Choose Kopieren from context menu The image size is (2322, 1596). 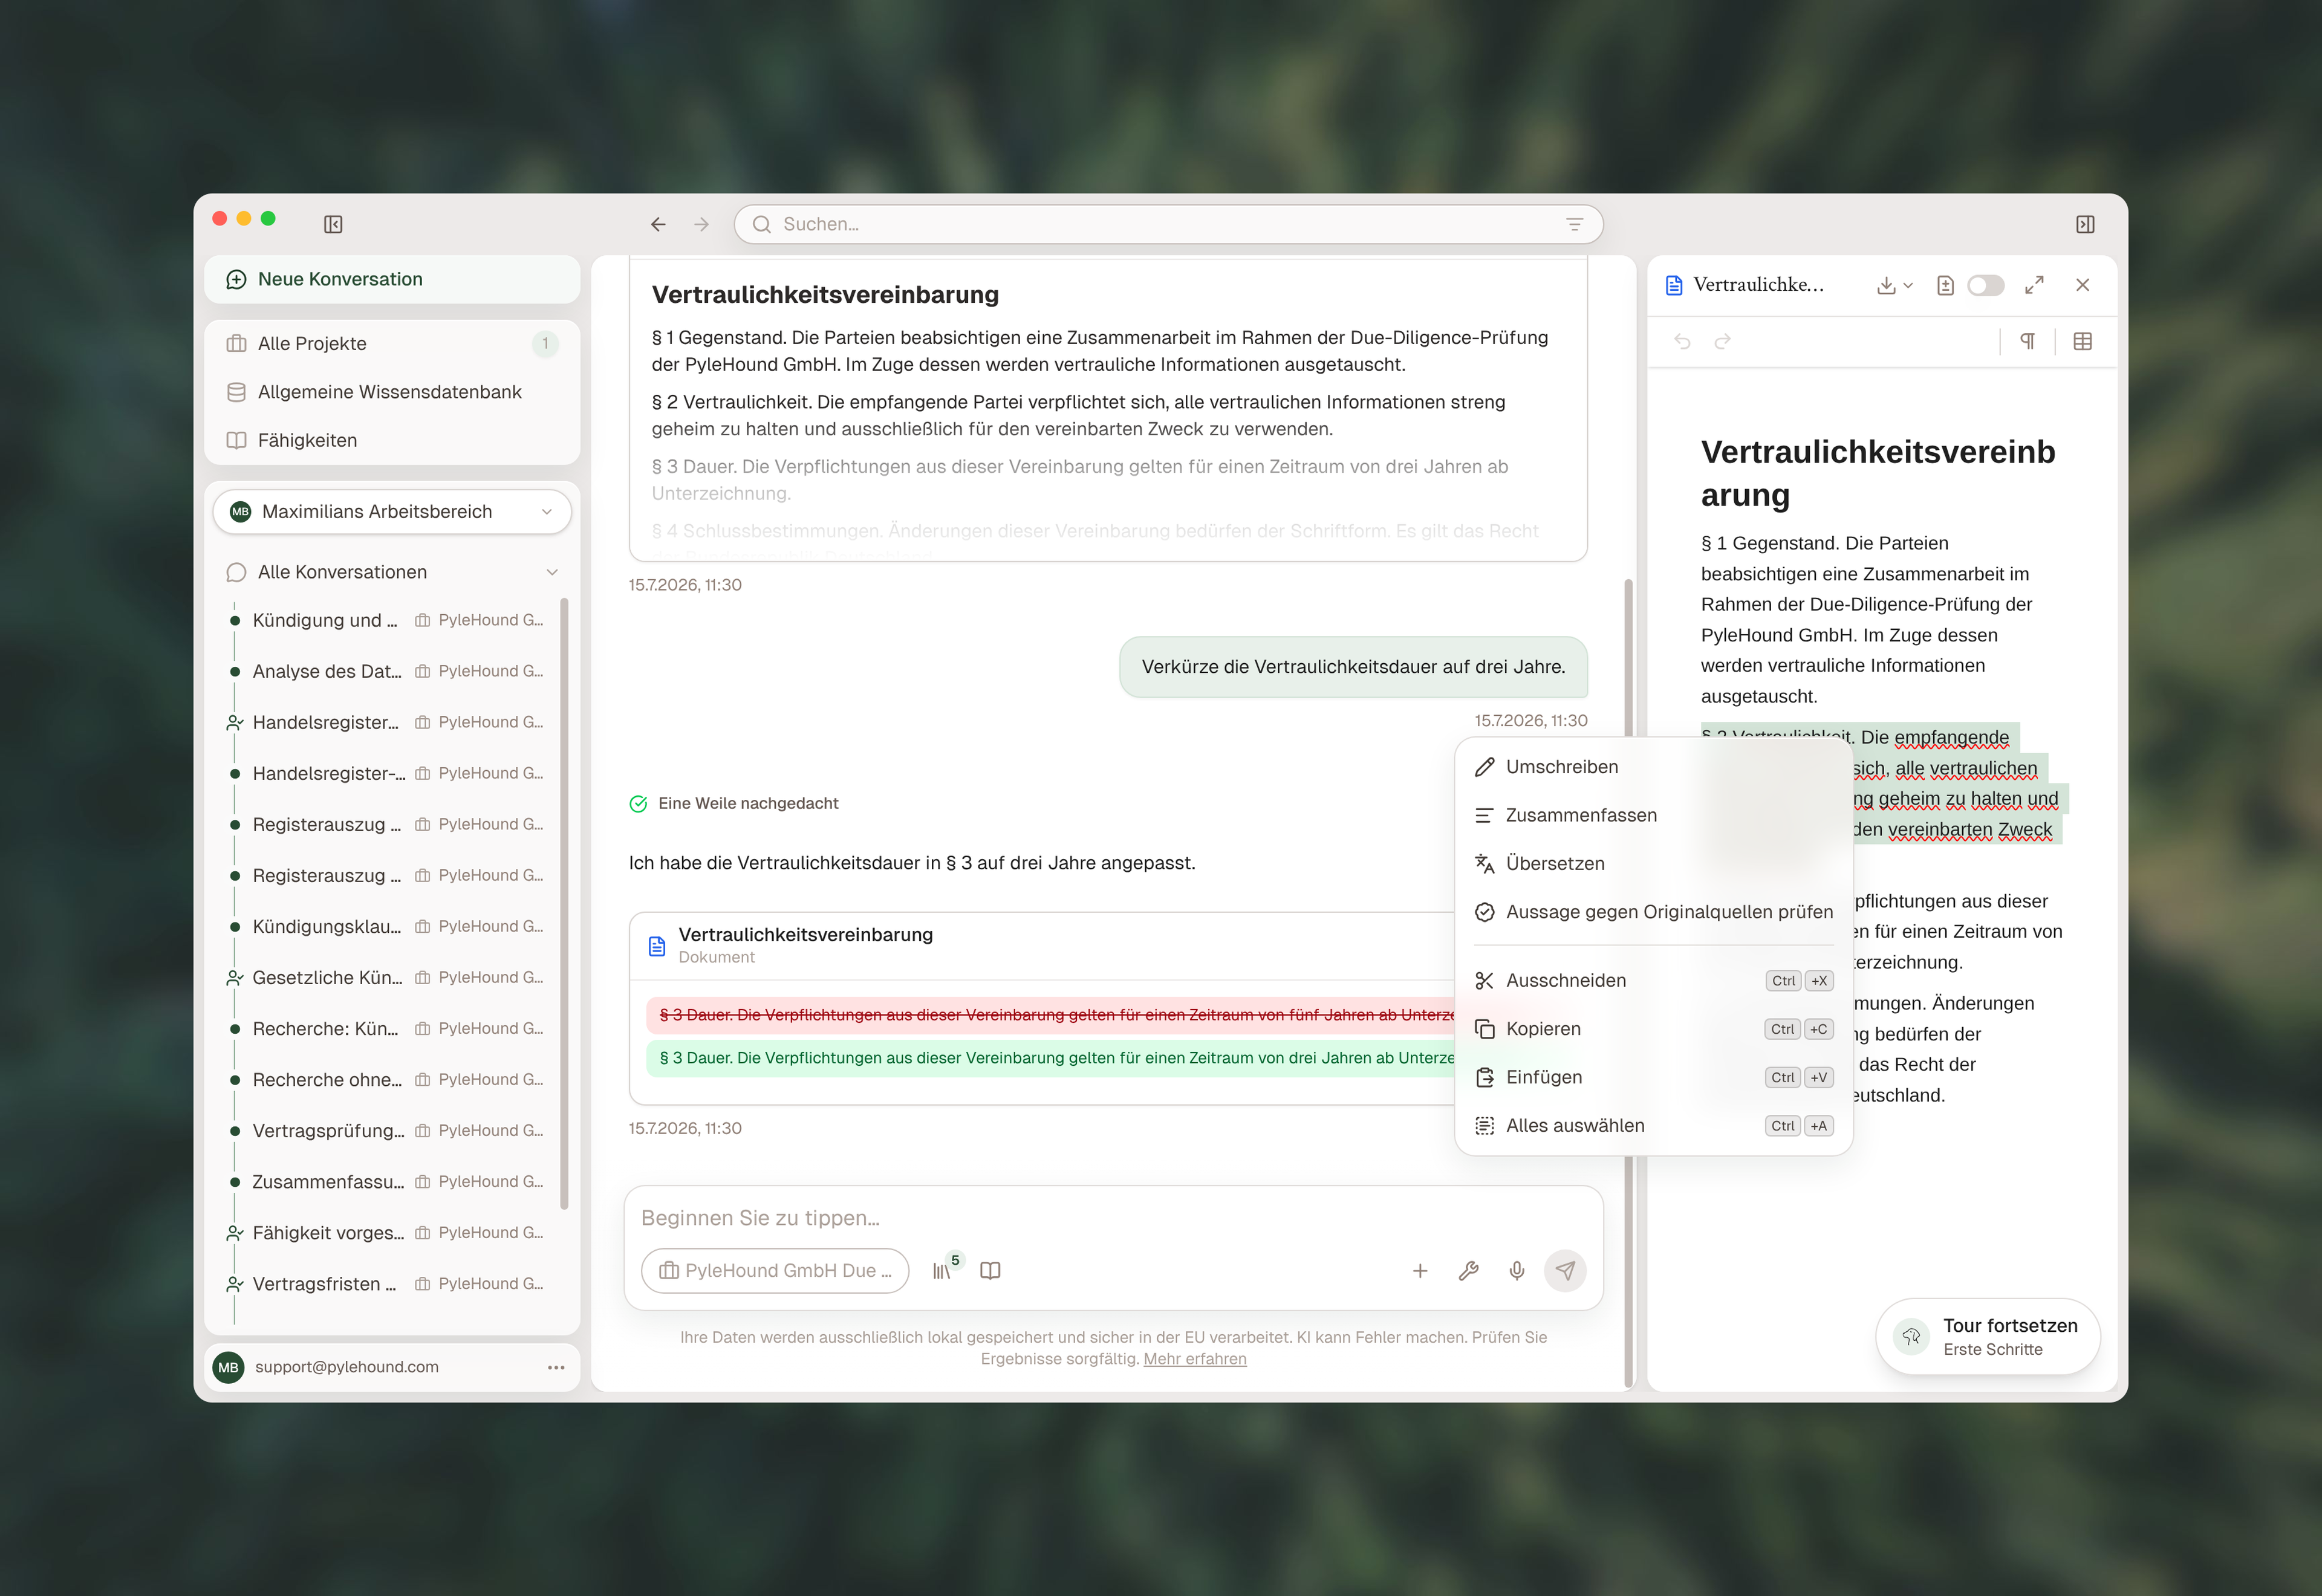point(1654,1029)
